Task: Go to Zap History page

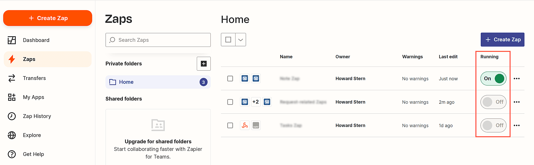Action: click(x=37, y=116)
